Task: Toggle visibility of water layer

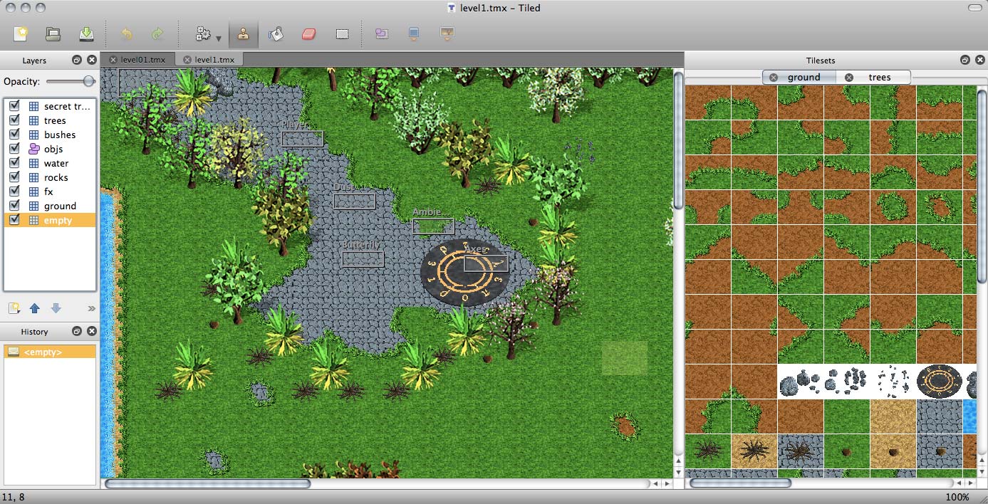Action: point(14,163)
